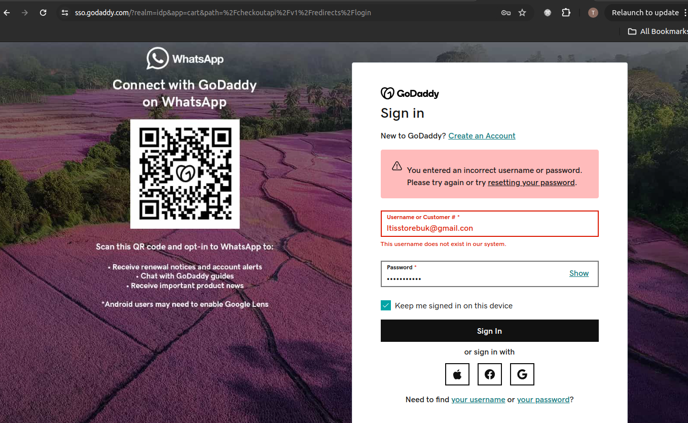The width and height of the screenshot is (688, 423).
Task: Open Chrome three-dot menu
Action: coord(685,13)
